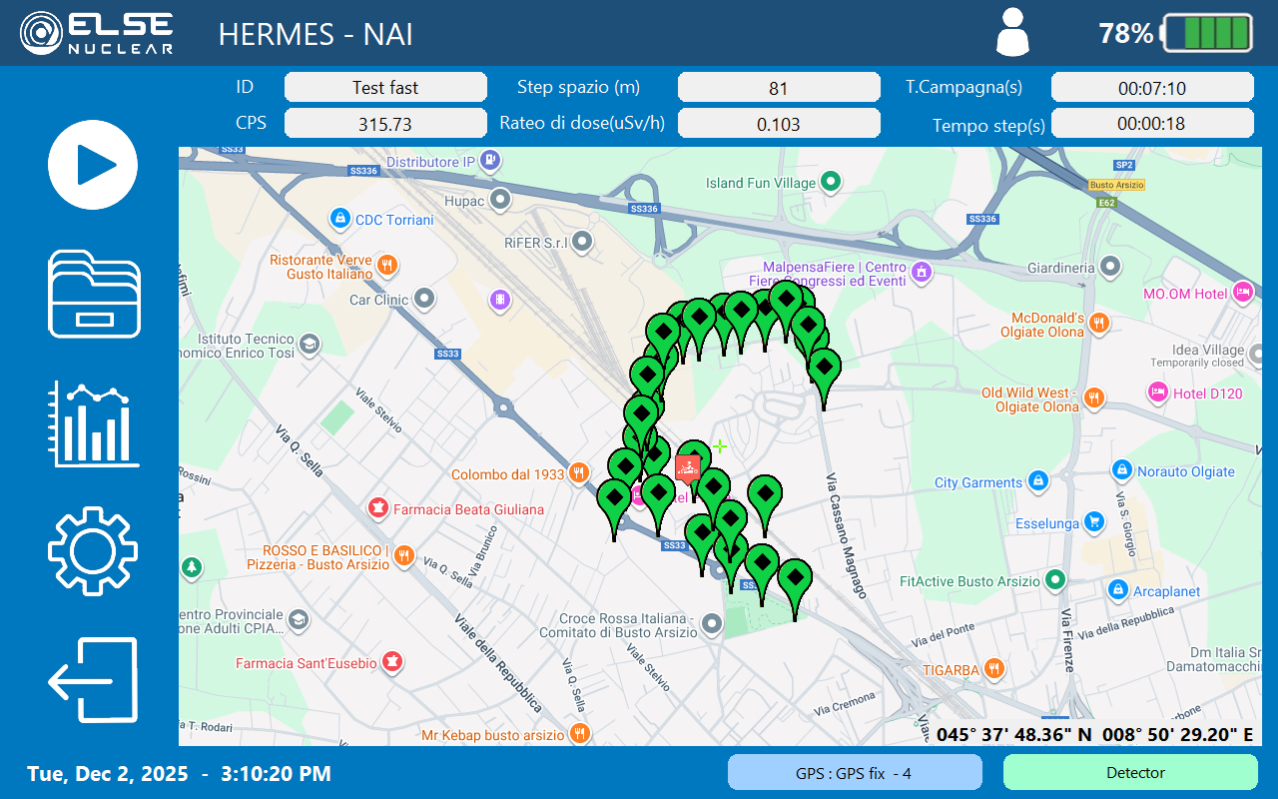
Task: Click the Else Nuclear logo
Action: [97, 33]
